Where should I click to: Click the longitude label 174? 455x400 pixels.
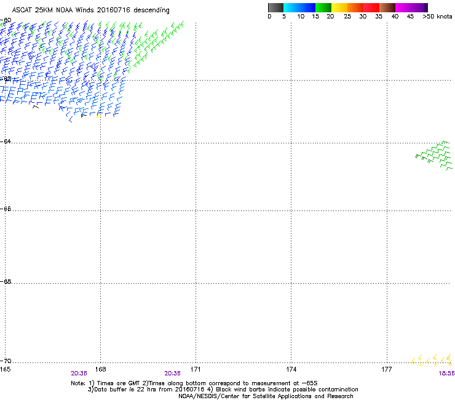[x=291, y=369]
